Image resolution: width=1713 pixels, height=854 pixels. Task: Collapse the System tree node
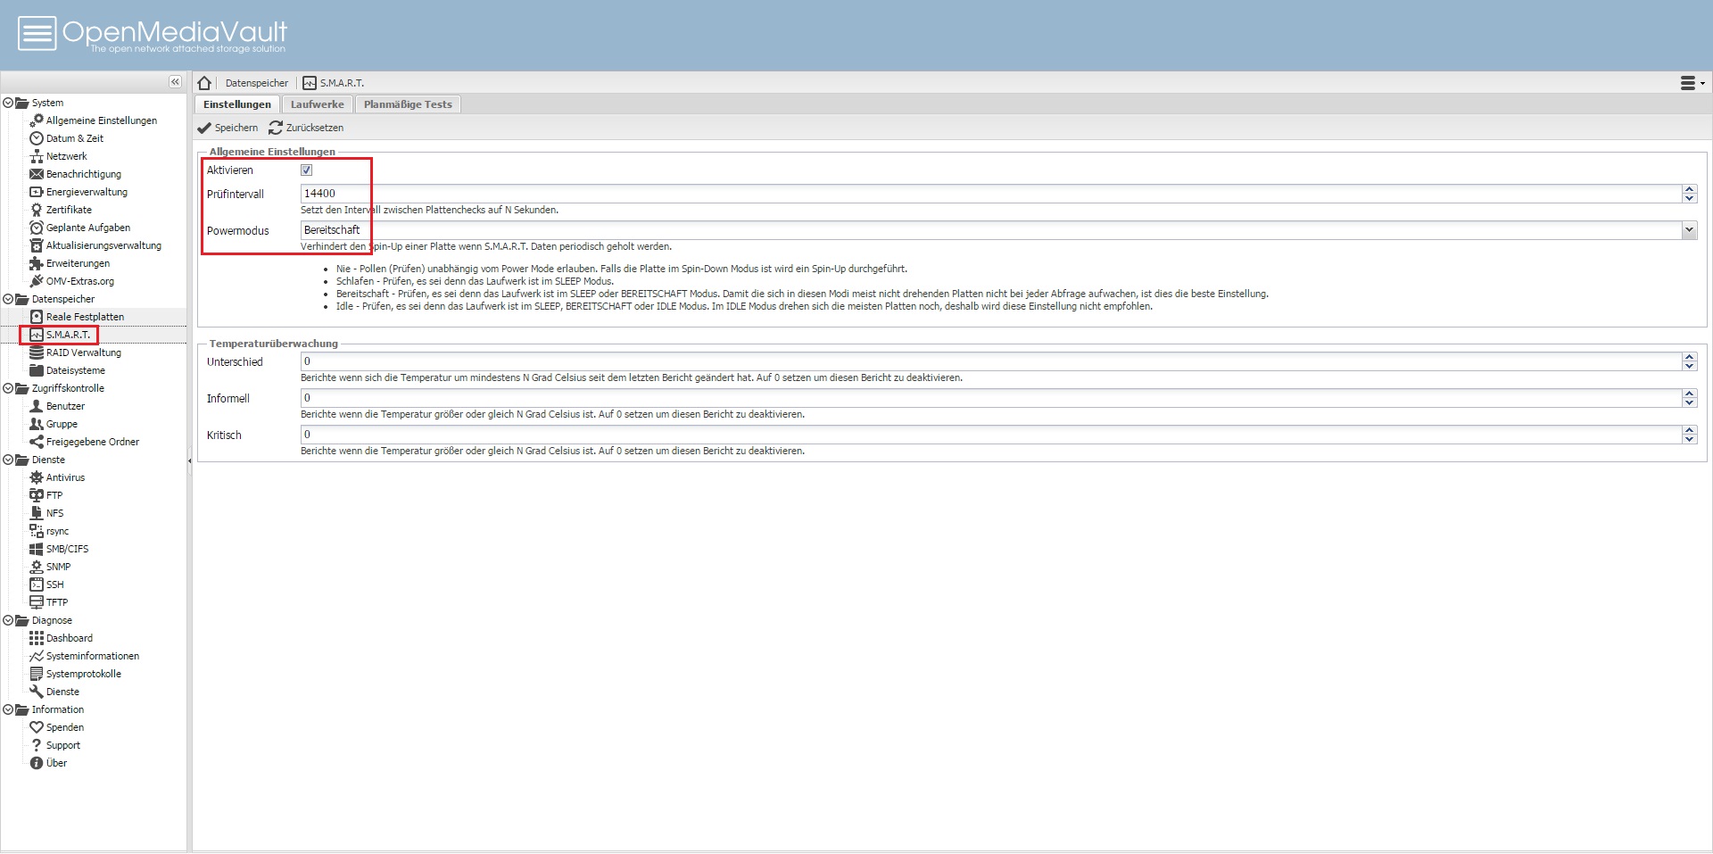8,103
